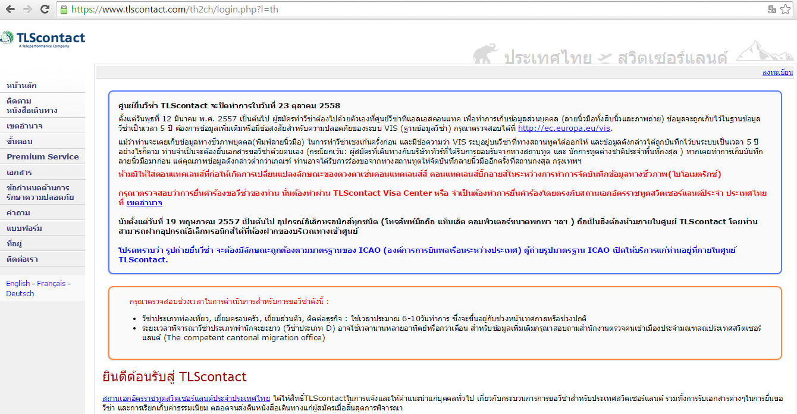Open ข้อกำหนดด้านการรักษาความปลอดภัย sidebar item
This screenshot has height=414, width=797.
(x=40, y=193)
